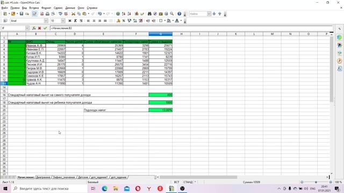Screen dimensions: 344x193
Task: Toggle AutoSpellcheck icon
Action: click(66, 14)
